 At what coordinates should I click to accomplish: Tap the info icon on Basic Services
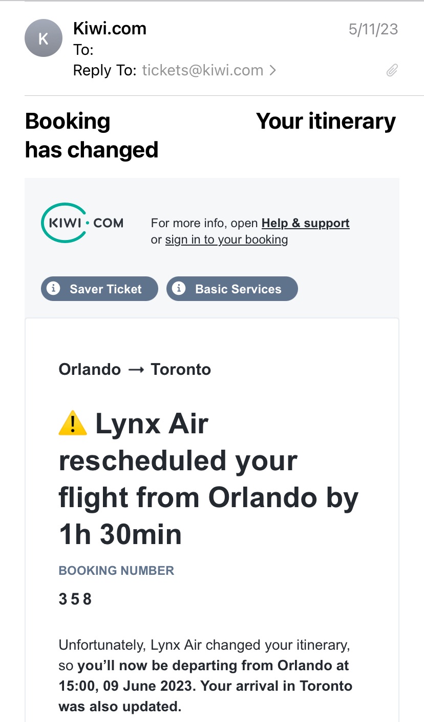click(179, 289)
